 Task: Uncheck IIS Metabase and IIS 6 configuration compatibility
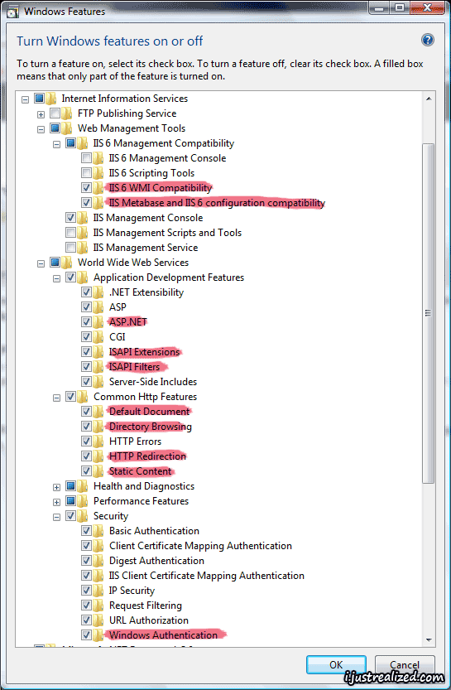click(87, 203)
